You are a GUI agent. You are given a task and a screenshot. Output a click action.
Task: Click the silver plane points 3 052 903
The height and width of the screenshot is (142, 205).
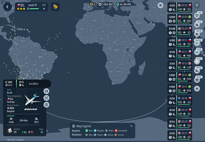(x=106, y=4)
